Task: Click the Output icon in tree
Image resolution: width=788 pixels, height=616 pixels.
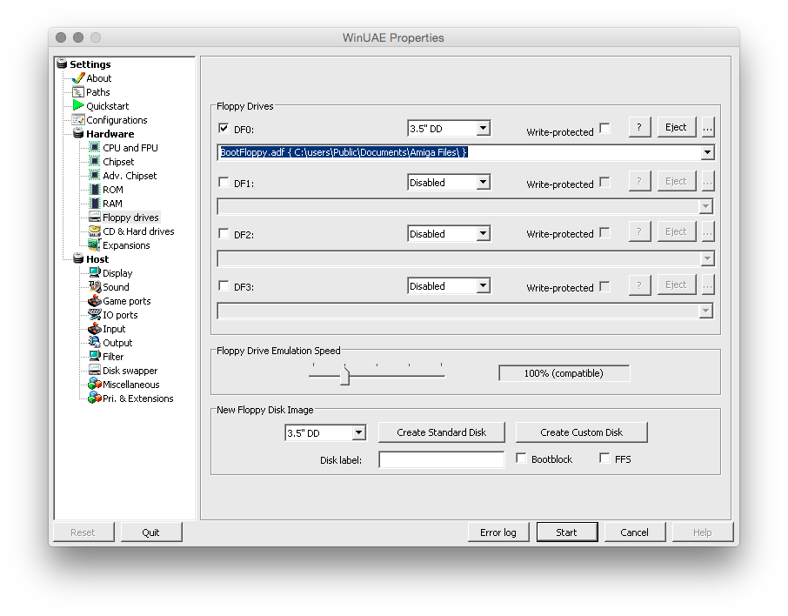Action: [x=94, y=343]
